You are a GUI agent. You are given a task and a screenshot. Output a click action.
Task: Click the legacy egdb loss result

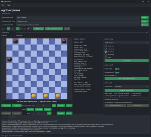click(117, 69)
